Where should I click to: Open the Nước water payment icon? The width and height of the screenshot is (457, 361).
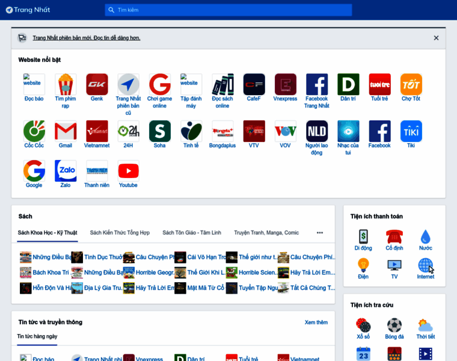tap(426, 236)
